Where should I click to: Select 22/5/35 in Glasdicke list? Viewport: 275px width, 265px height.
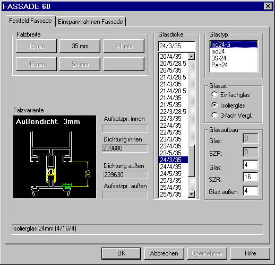tap(173, 132)
